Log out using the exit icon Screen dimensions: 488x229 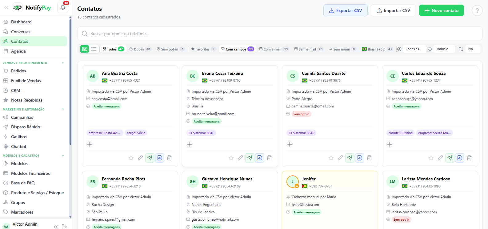64,227
